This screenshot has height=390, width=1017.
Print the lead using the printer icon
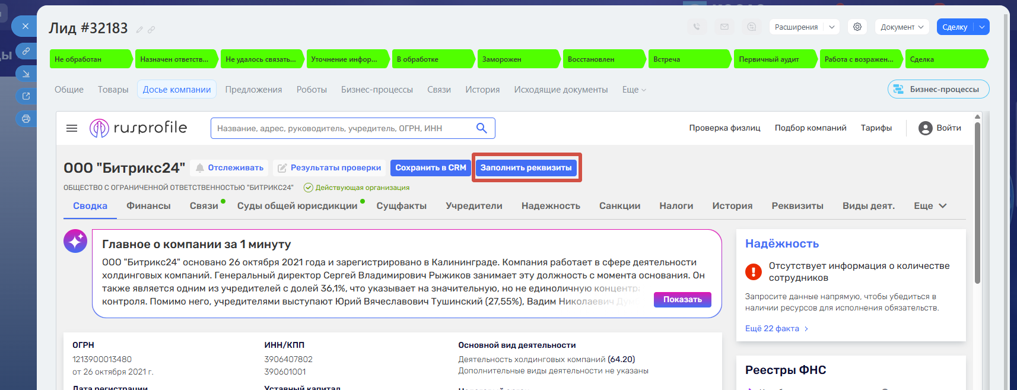coord(26,119)
